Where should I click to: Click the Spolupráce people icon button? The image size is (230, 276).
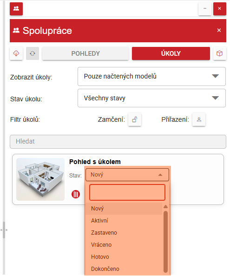[x=16, y=9]
